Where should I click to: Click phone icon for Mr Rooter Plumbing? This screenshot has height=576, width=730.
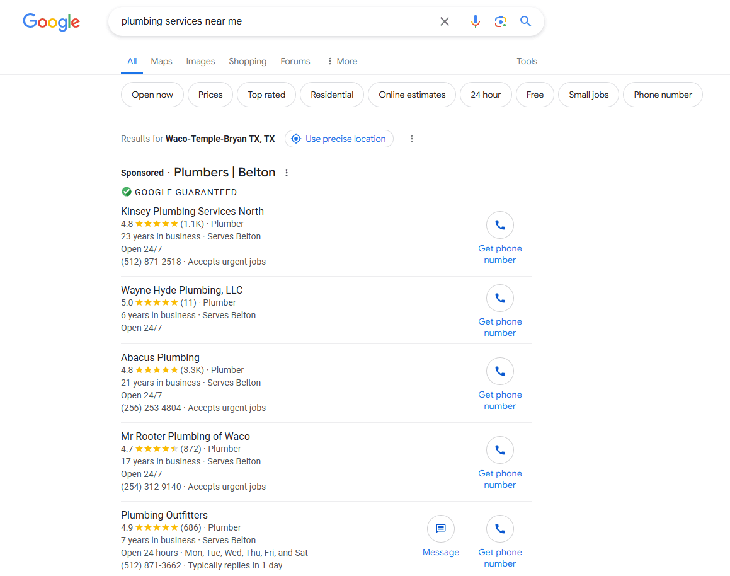point(500,450)
